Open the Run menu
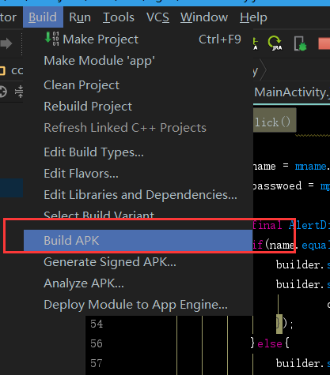 pyautogui.click(x=80, y=17)
